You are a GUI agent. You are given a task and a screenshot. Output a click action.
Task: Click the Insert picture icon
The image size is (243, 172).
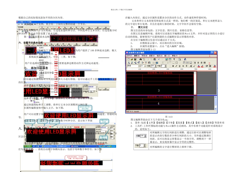click(167, 59)
